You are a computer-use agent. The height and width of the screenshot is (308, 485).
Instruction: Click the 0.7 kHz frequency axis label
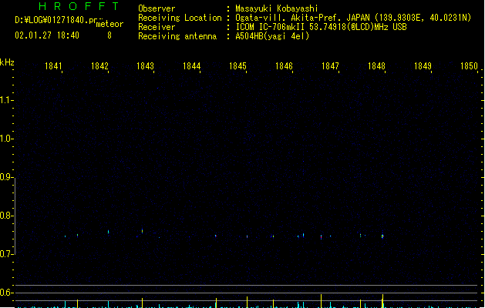(5, 254)
